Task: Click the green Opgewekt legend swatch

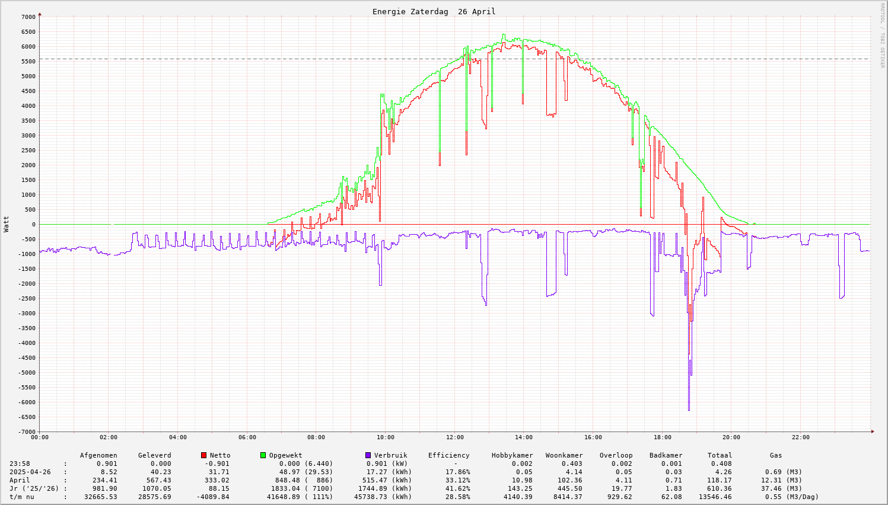Action: pos(263,455)
